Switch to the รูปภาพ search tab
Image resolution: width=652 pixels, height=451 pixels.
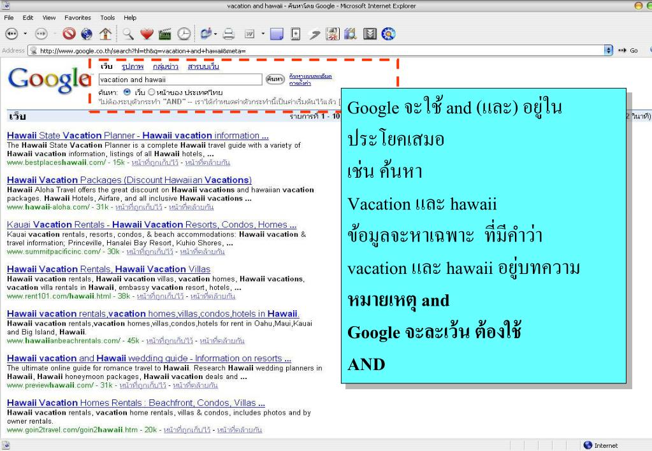132,66
